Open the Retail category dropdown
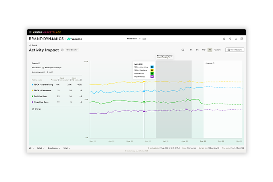The height and width of the screenshot is (182, 273). pos(41,148)
